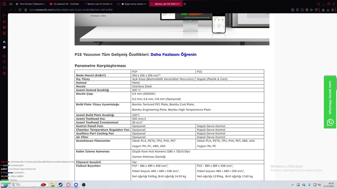Image resolution: width=337 pixels, height=189 pixels.
Task: Open sidebar Settings gear icon
Action: [4, 73]
